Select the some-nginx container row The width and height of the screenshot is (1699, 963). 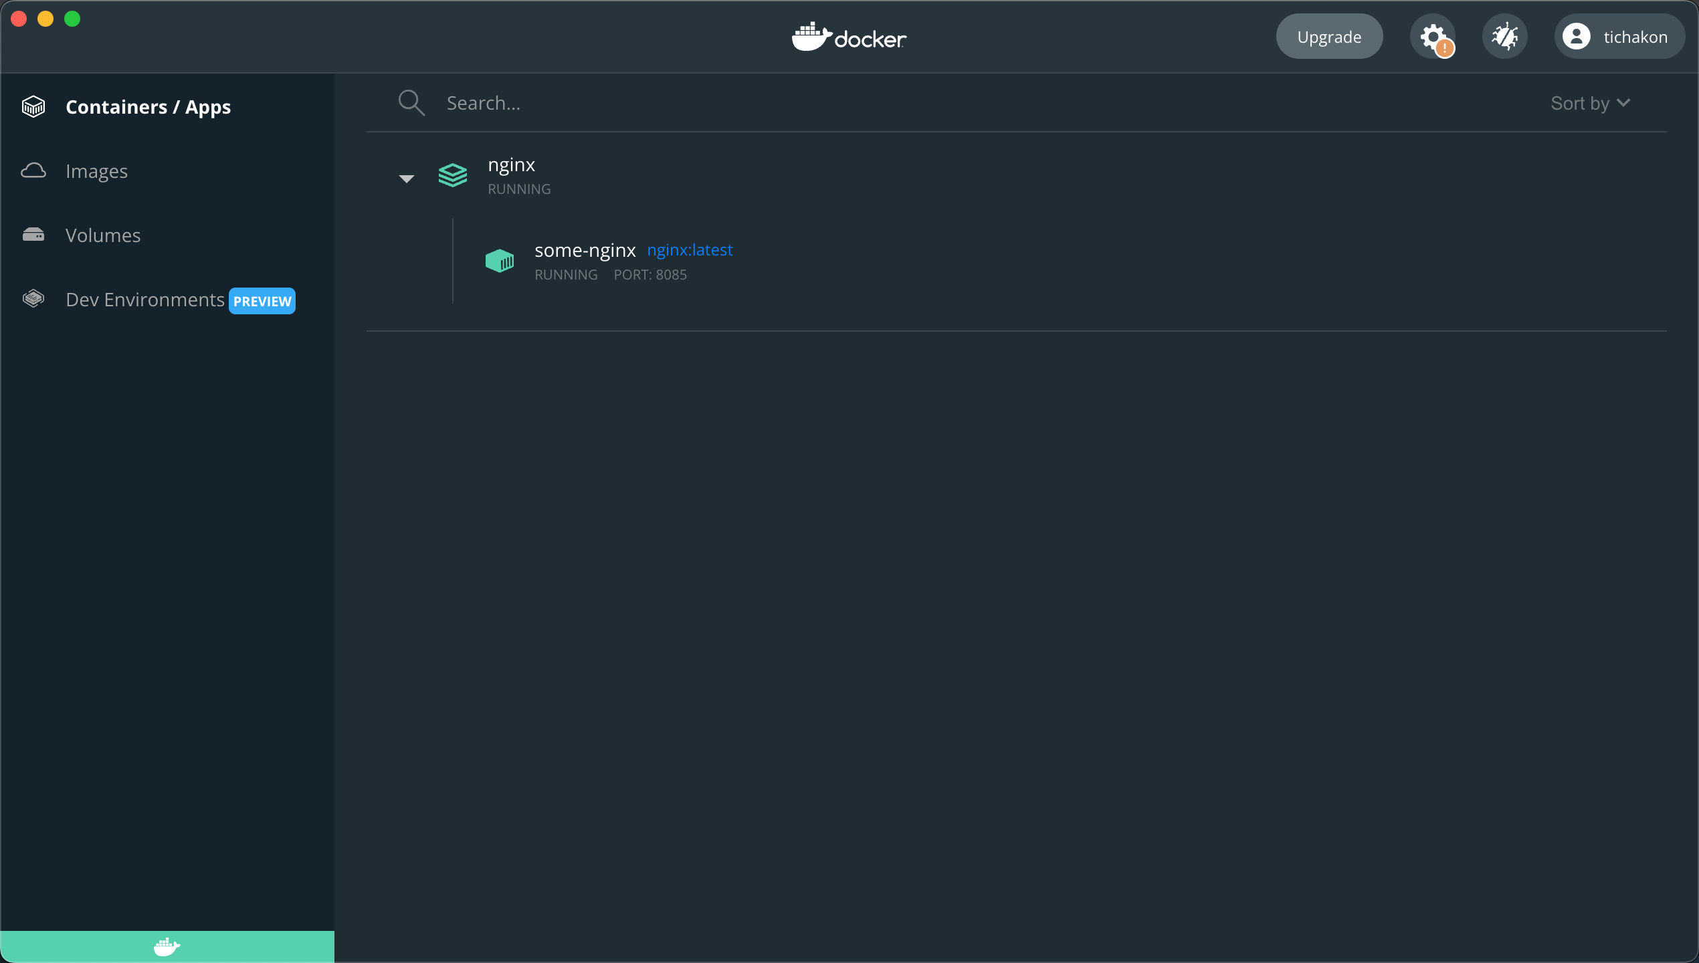[x=585, y=249]
